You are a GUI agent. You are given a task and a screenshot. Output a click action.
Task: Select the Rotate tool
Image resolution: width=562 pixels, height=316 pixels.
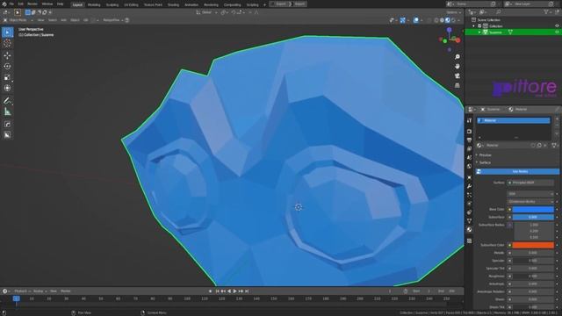[7, 67]
